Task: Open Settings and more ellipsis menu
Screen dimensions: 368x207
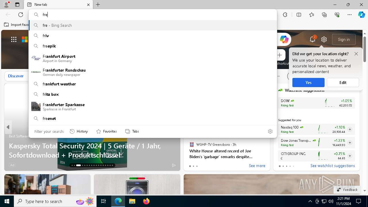Action: tap(350, 15)
